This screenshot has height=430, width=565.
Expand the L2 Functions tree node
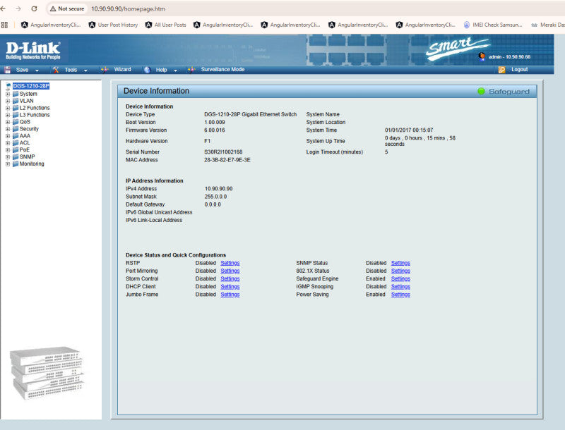pos(8,108)
